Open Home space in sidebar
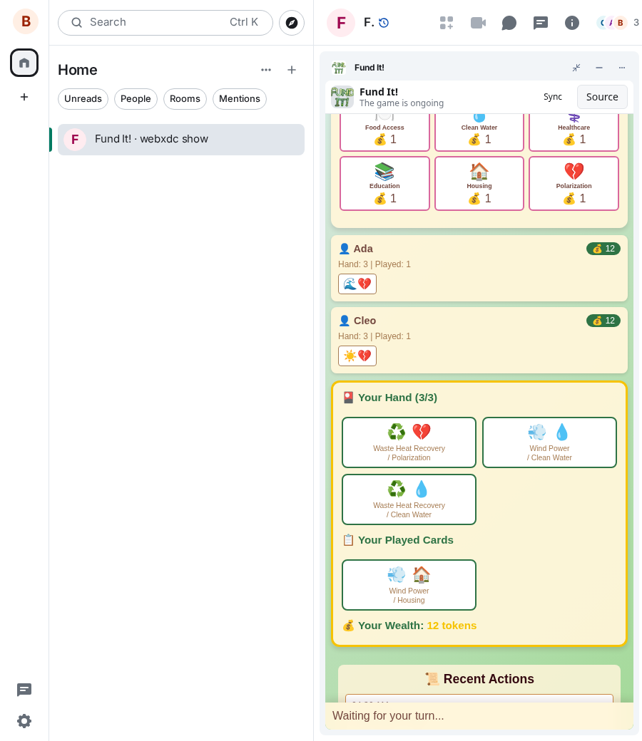The image size is (642, 741). click(24, 63)
